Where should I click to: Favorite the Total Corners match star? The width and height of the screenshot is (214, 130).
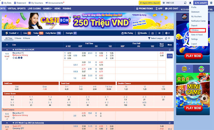click(x=13, y=118)
